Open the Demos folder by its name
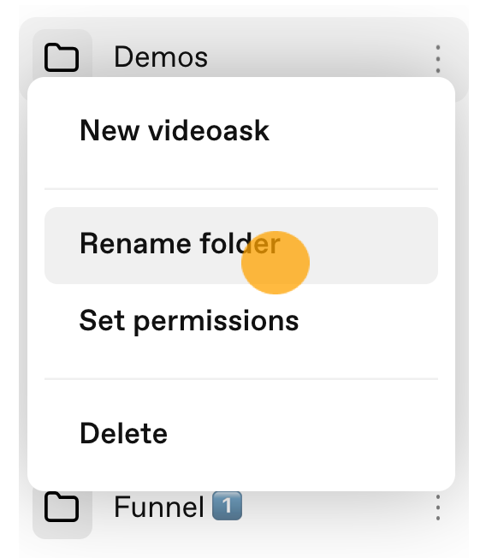This screenshot has height=558, width=486. point(161,57)
